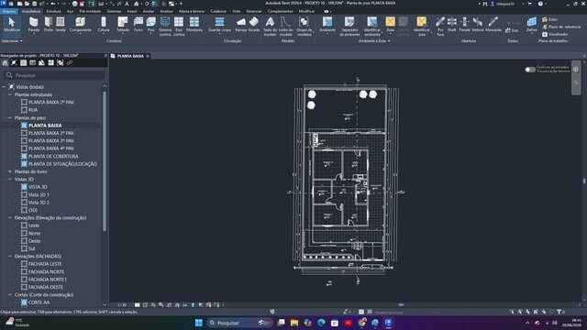
Task: Expand the Plantas de forro node
Action: 10,171
